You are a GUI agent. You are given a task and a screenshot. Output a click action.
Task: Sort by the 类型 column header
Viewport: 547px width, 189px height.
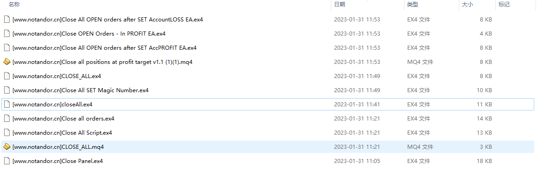point(413,5)
